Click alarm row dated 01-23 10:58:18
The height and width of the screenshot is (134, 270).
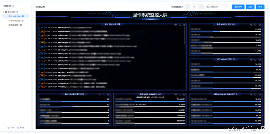pyautogui.click(x=111, y=42)
